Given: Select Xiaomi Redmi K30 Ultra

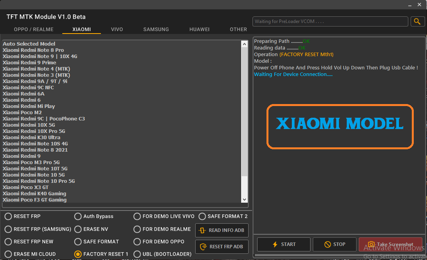Looking at the screenshot, I should coord(32,138).
